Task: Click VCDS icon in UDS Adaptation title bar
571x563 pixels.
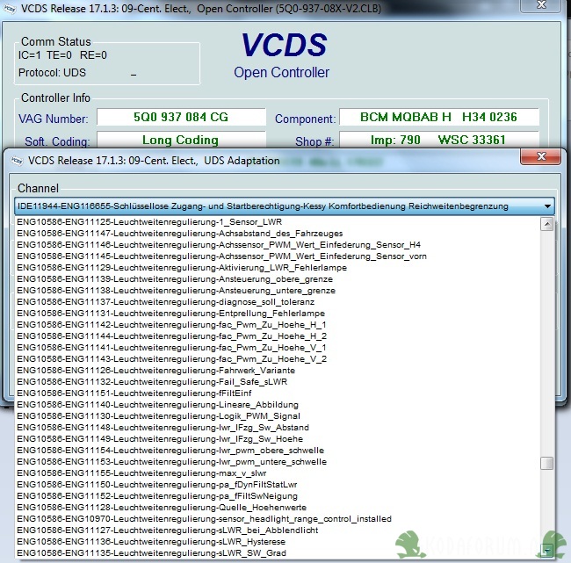Action: (17, 161)
